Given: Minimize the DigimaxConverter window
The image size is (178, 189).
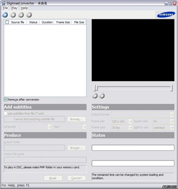Looking at the screenshot, I should pyautogui.click(x=166, y=3).
